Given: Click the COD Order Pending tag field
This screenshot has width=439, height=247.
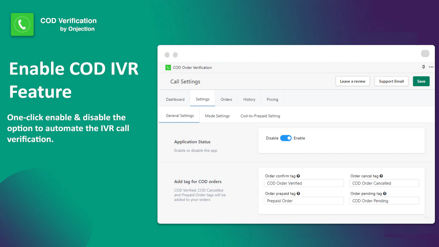Looking at the screenshot, I should point(384,200).
